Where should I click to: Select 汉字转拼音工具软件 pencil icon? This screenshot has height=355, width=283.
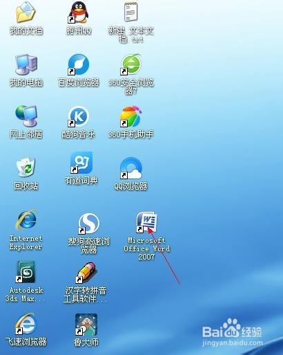(86, 273)
